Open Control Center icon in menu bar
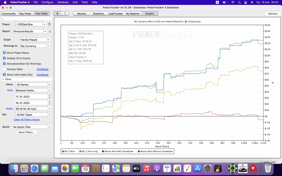The image size is (282, 176). pyautogui.click(x=246, y=2)
